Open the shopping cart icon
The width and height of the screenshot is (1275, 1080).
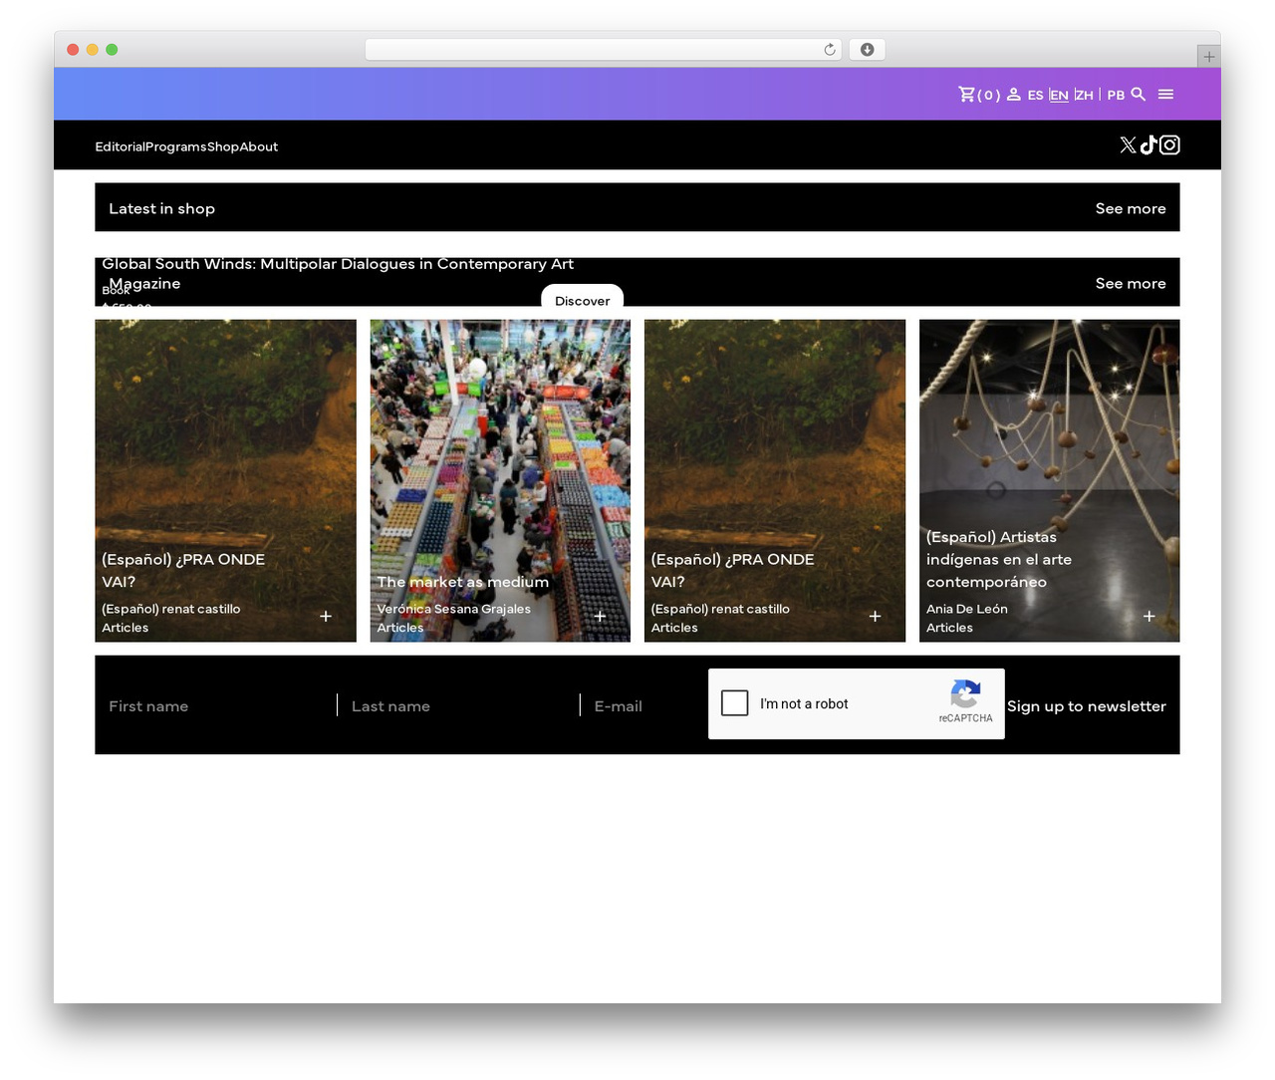(966, 94)
